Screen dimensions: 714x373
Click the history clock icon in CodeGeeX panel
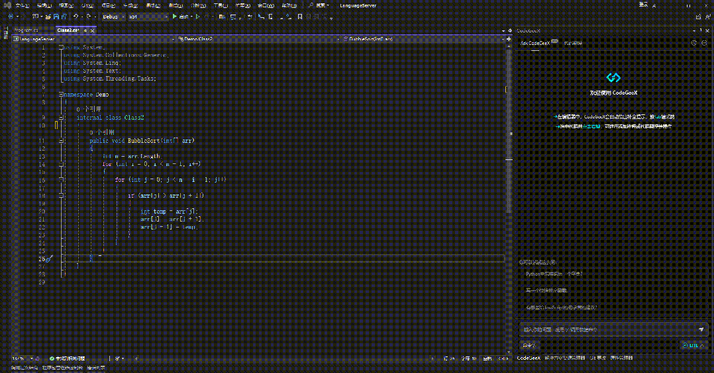point(693,43)
